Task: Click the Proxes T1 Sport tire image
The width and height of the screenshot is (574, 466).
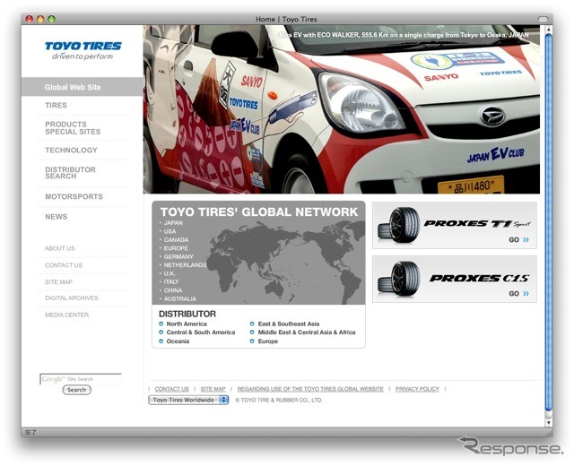Action: [398, 225]
